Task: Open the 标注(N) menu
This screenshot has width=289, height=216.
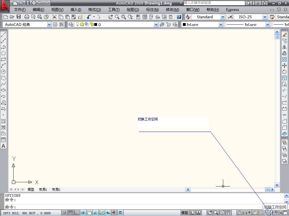Action: (152, 10)
